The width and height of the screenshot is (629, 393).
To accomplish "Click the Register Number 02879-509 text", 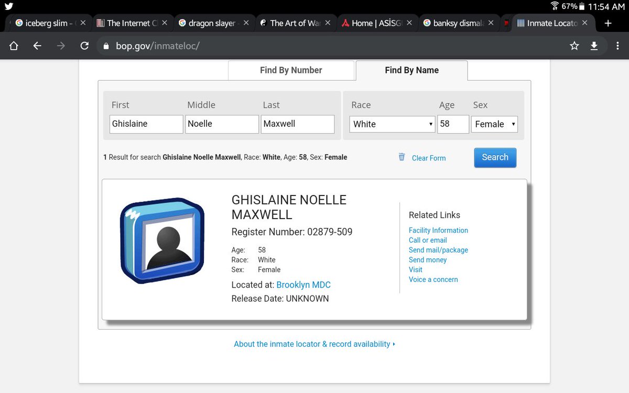I will pyautogui.click(x=292, y=232).
